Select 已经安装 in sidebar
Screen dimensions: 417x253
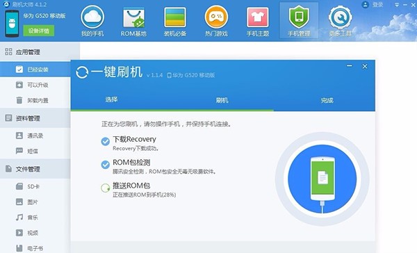(35, 70)
